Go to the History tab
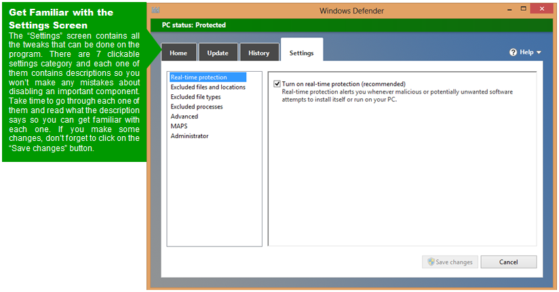 click(259, 53)
